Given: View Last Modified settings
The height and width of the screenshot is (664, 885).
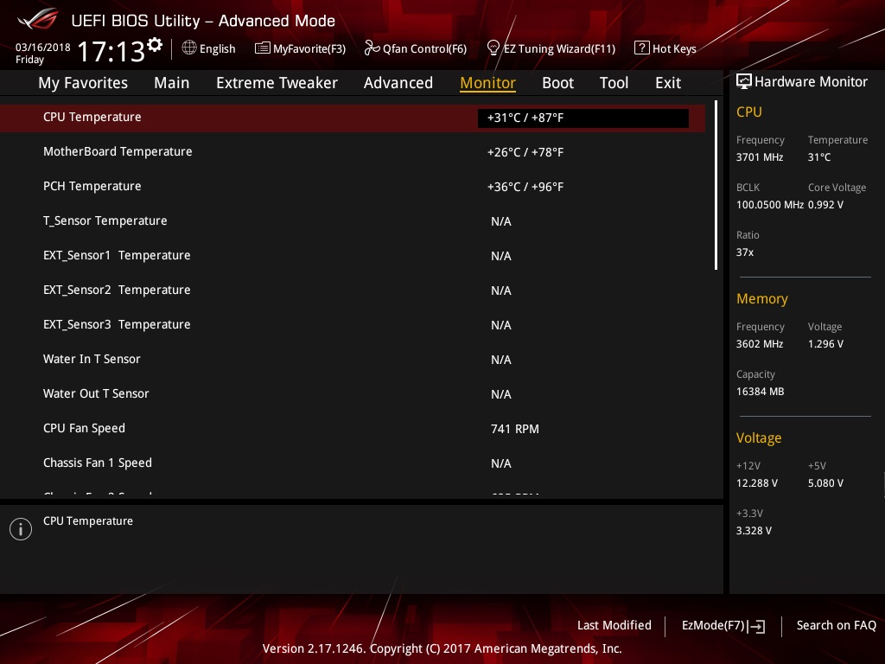Looking at the screenshot, I should pos(614,625).
